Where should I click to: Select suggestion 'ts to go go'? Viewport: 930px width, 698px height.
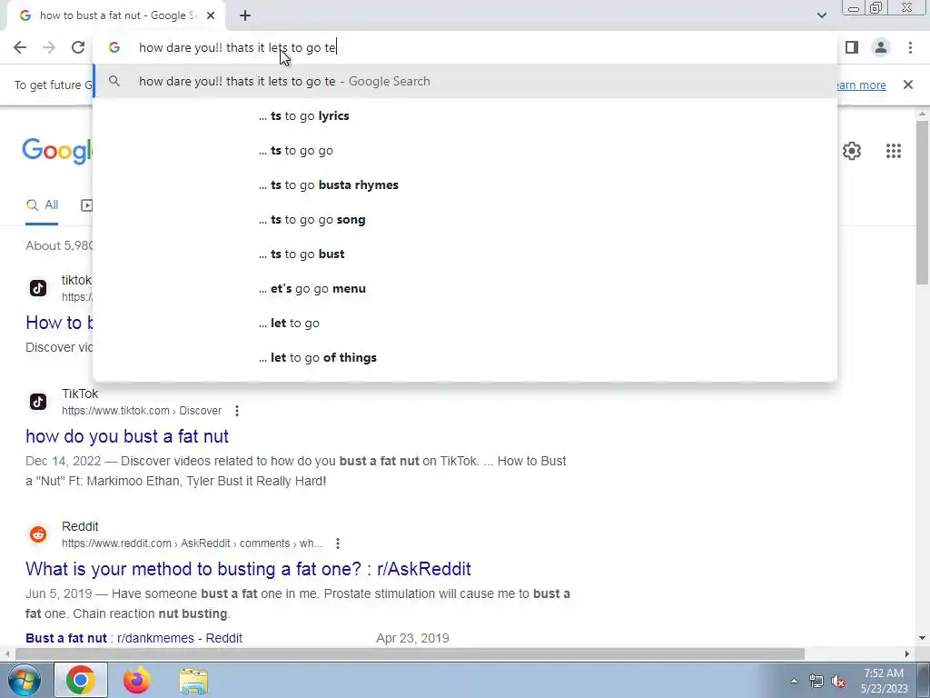(465, 151)
